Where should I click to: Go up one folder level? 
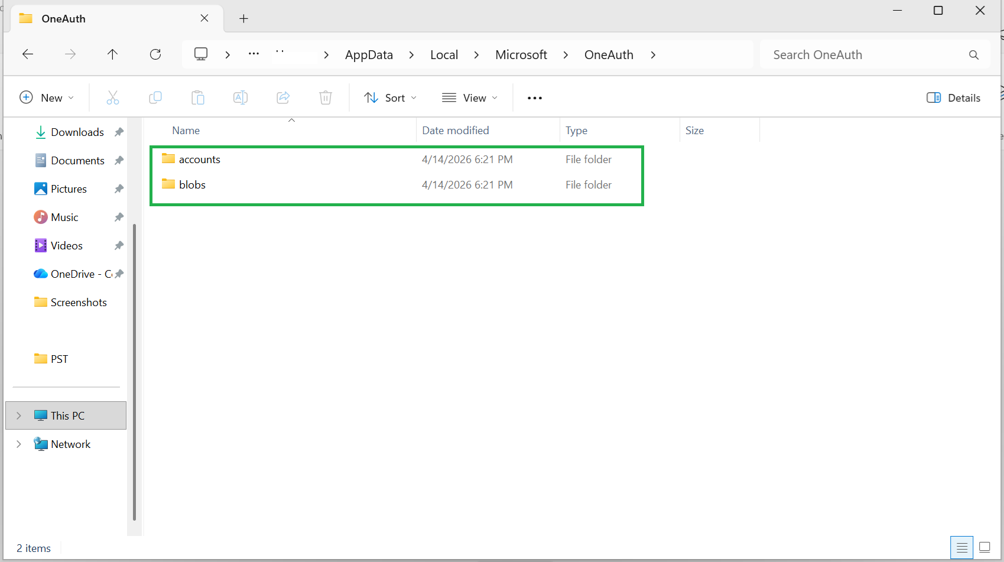coord(112,54)
